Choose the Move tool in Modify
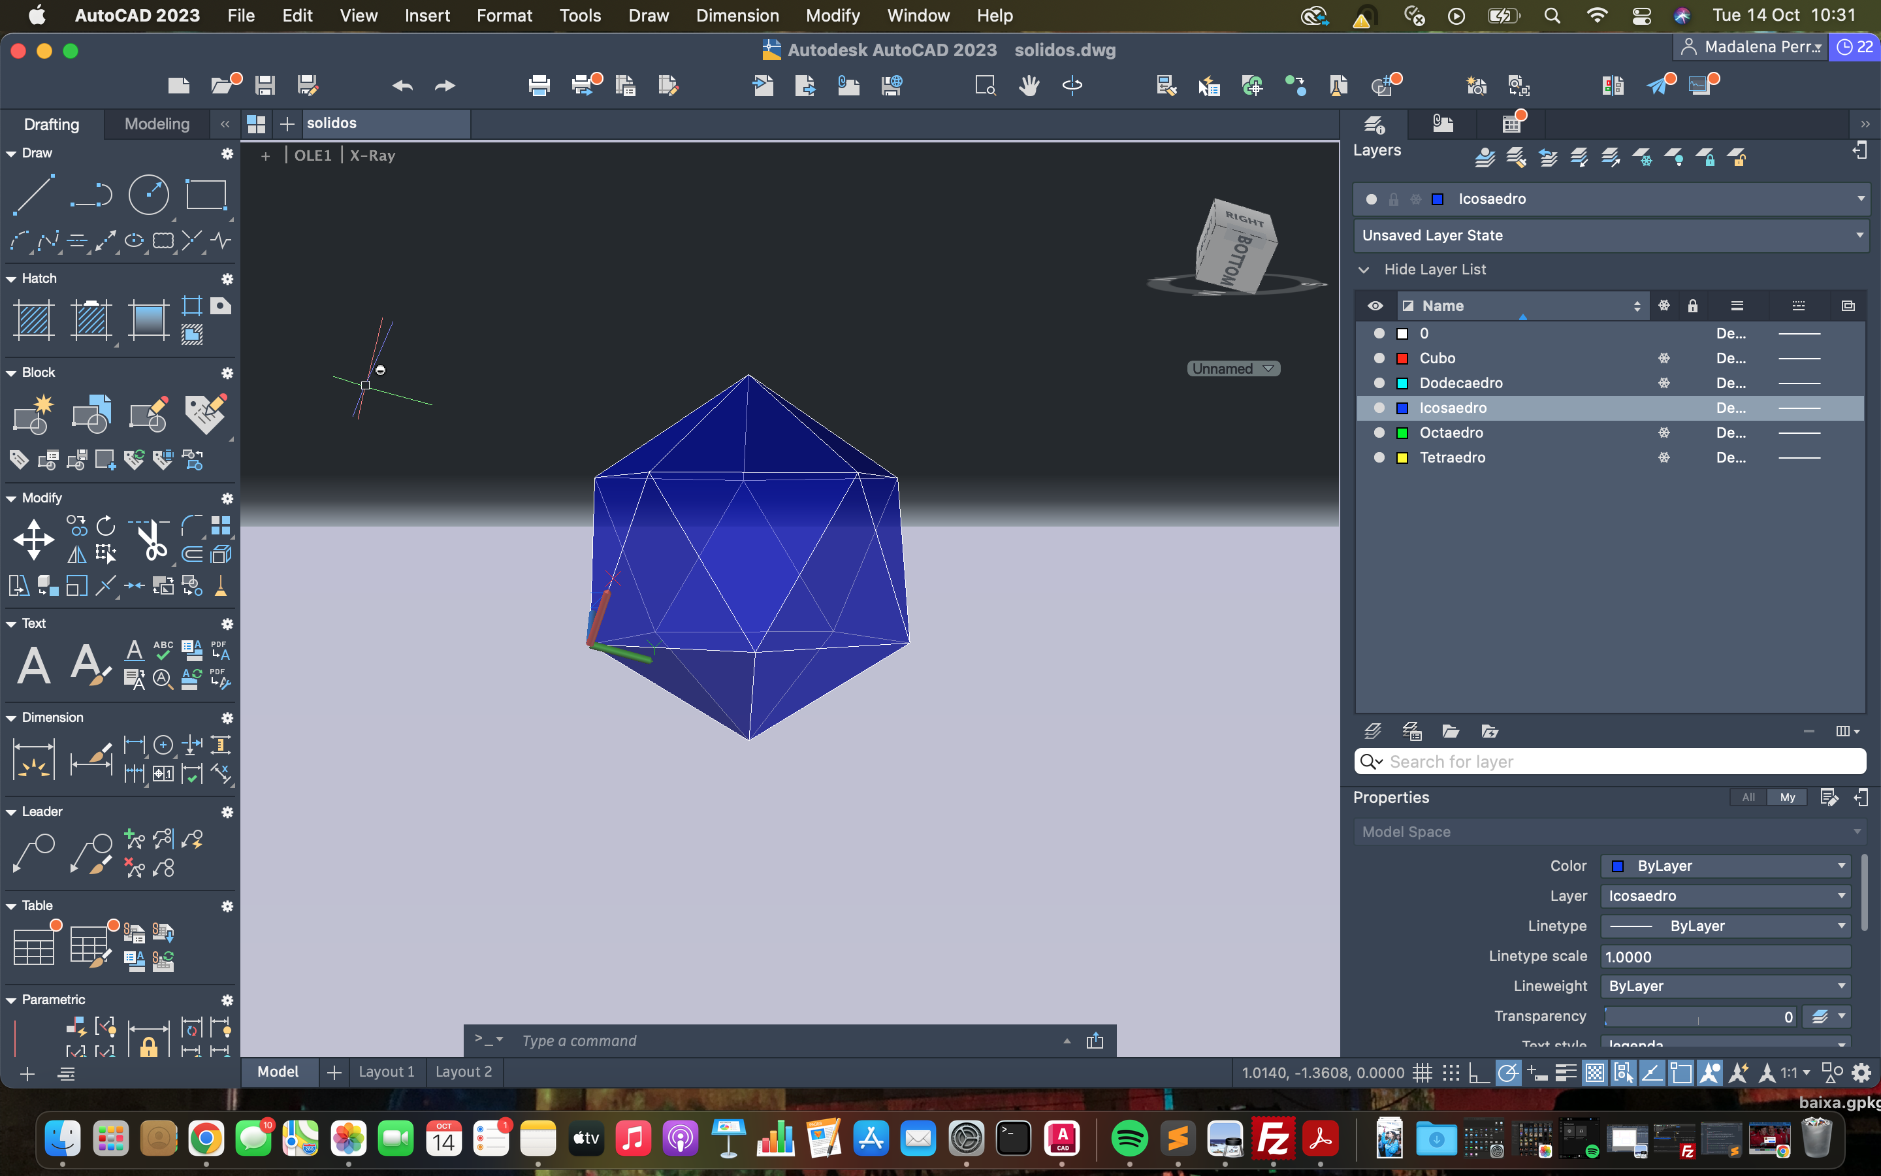Viewport: 1881px width, 1176px height. (x=33, y=540)
